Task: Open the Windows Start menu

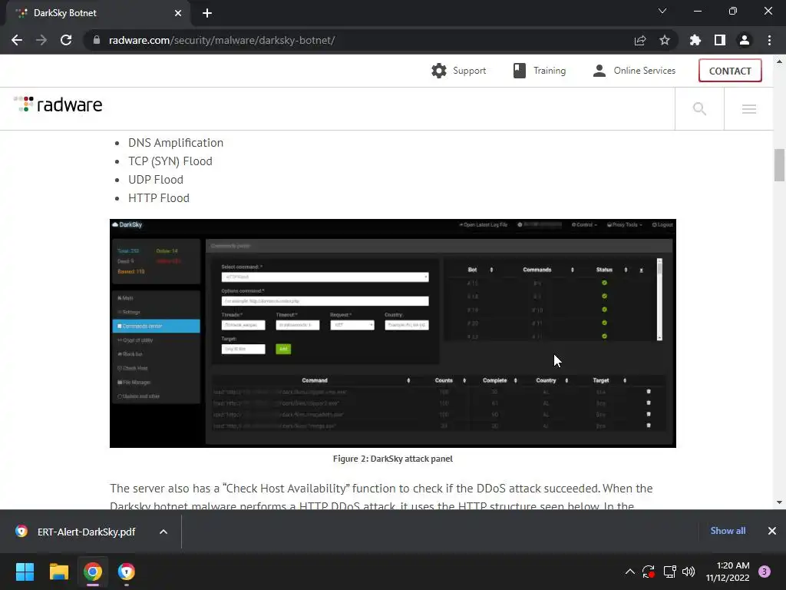Action: coord(25,572)
